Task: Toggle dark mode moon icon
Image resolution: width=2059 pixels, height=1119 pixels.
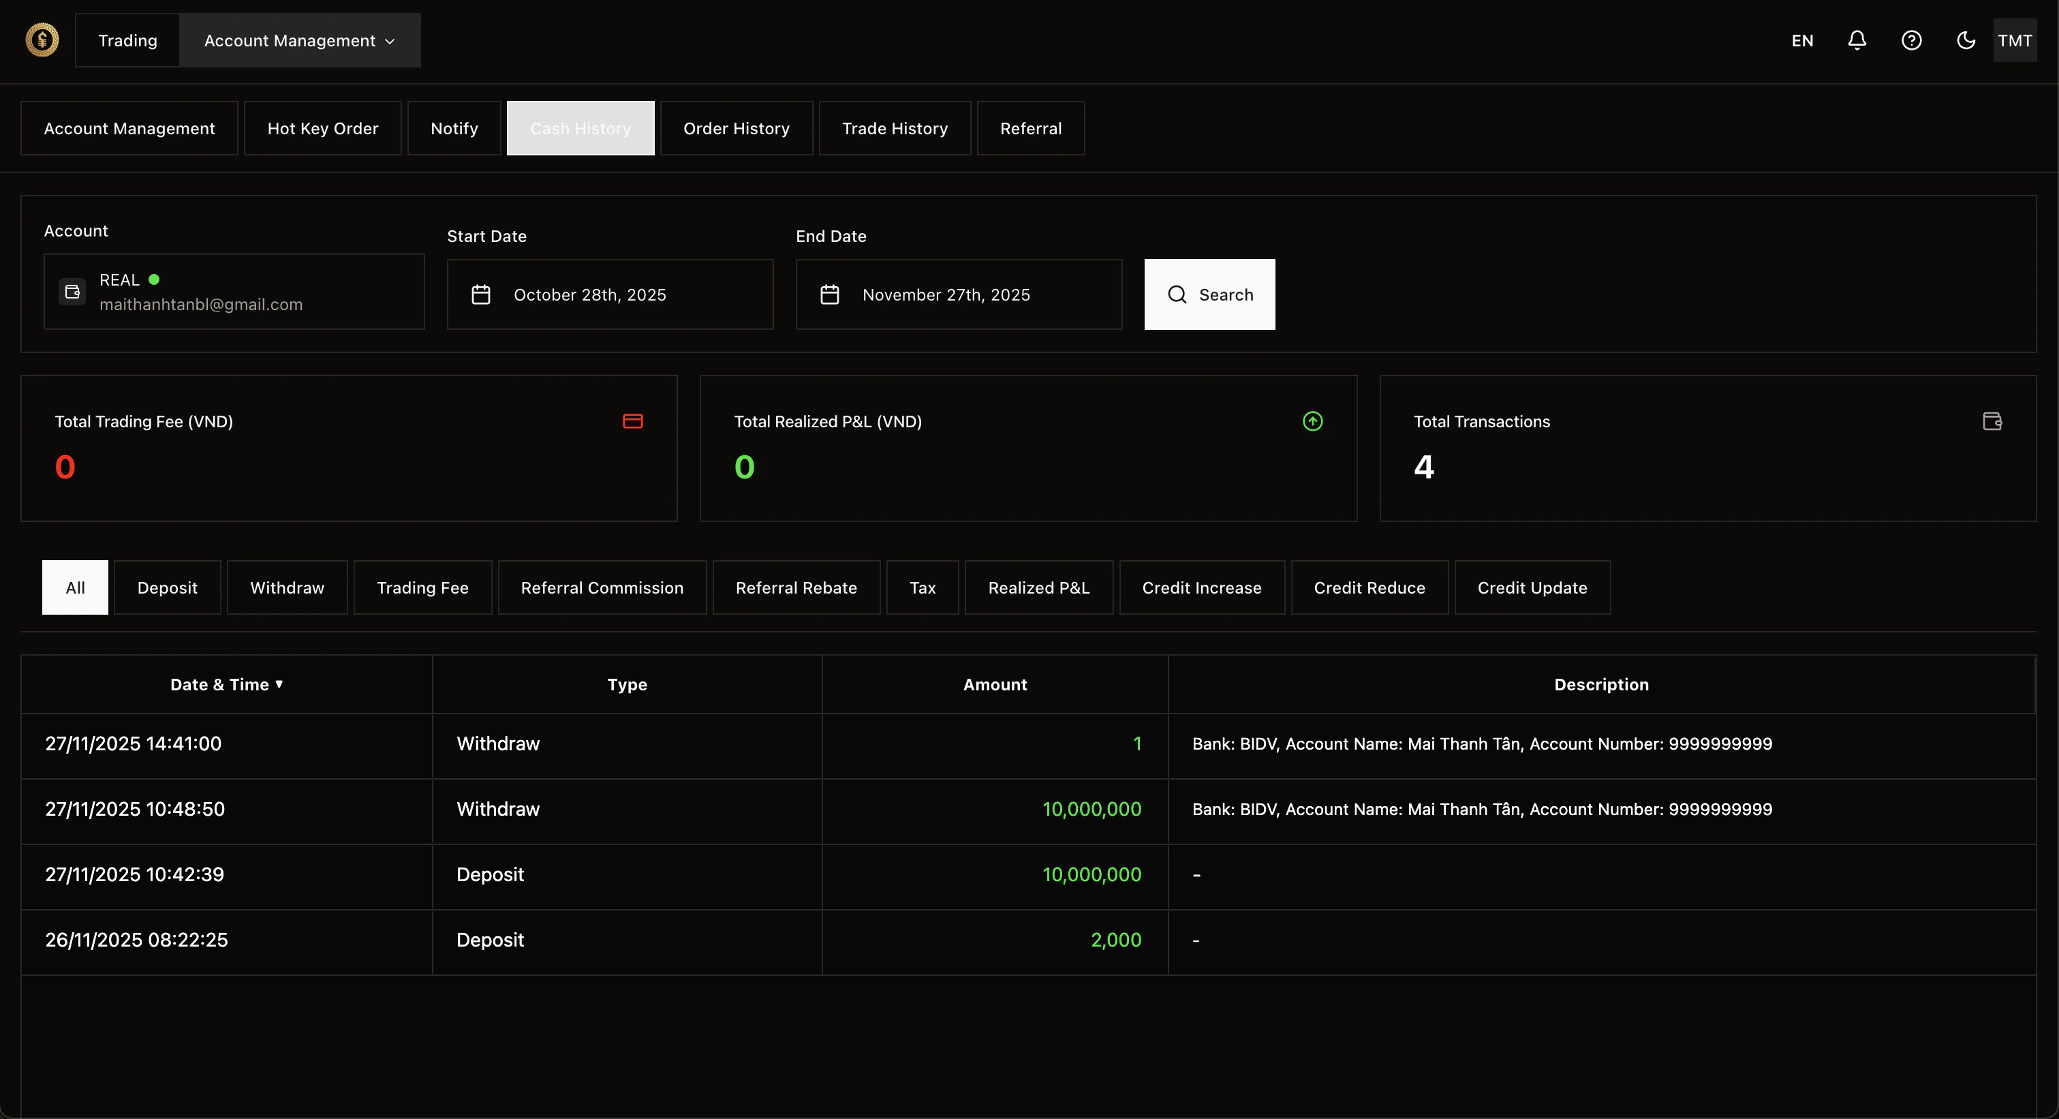Action: coord(1966,40)
